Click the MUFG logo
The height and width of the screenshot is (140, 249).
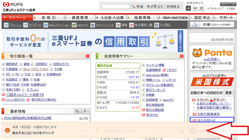pos(13,4)
